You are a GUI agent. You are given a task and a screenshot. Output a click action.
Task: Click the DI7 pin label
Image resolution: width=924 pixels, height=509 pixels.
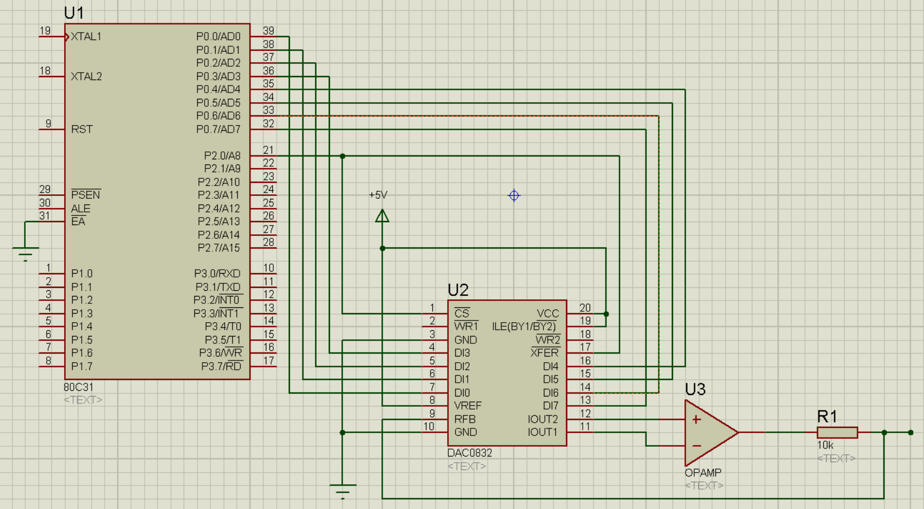point(551,406)
